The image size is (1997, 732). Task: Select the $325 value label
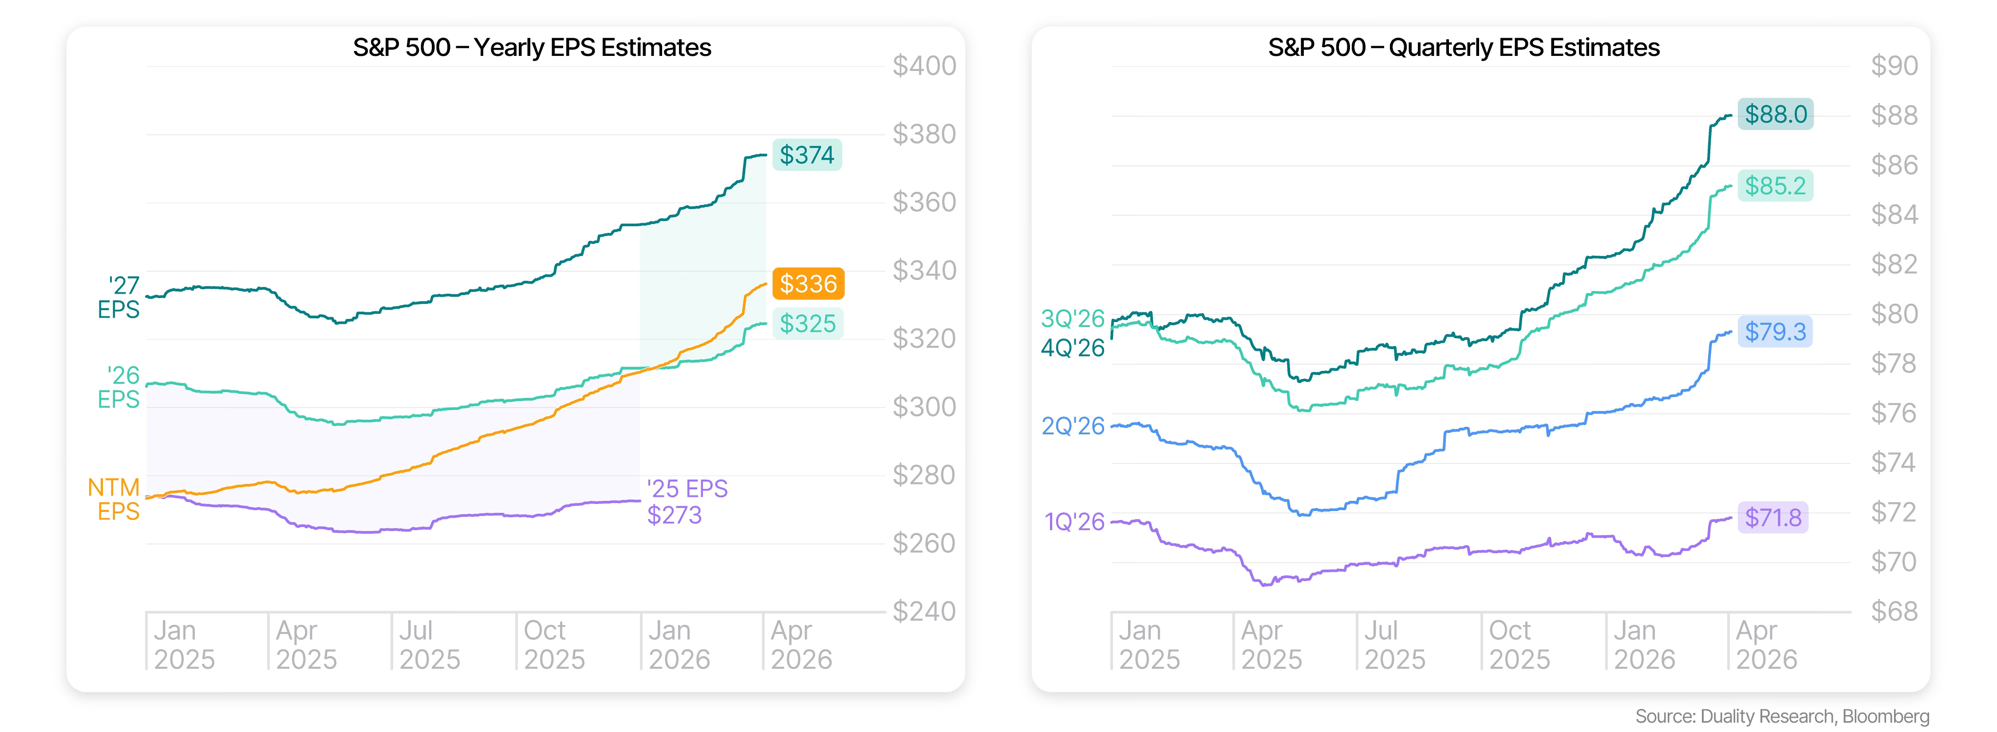(807, 324)
